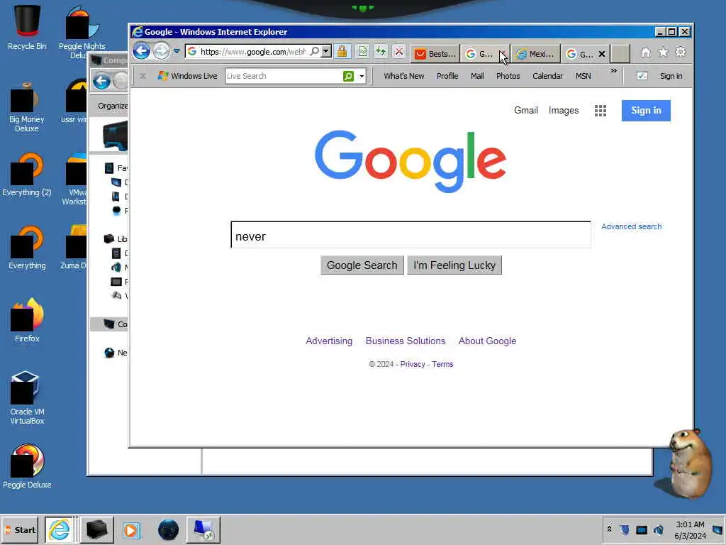Click I'm Feeling Lucky button
Screen dimensions: 726x545
click(454, 265)
